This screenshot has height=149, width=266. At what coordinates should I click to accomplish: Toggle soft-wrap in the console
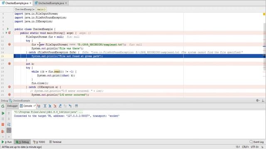(x=9, y=125)
